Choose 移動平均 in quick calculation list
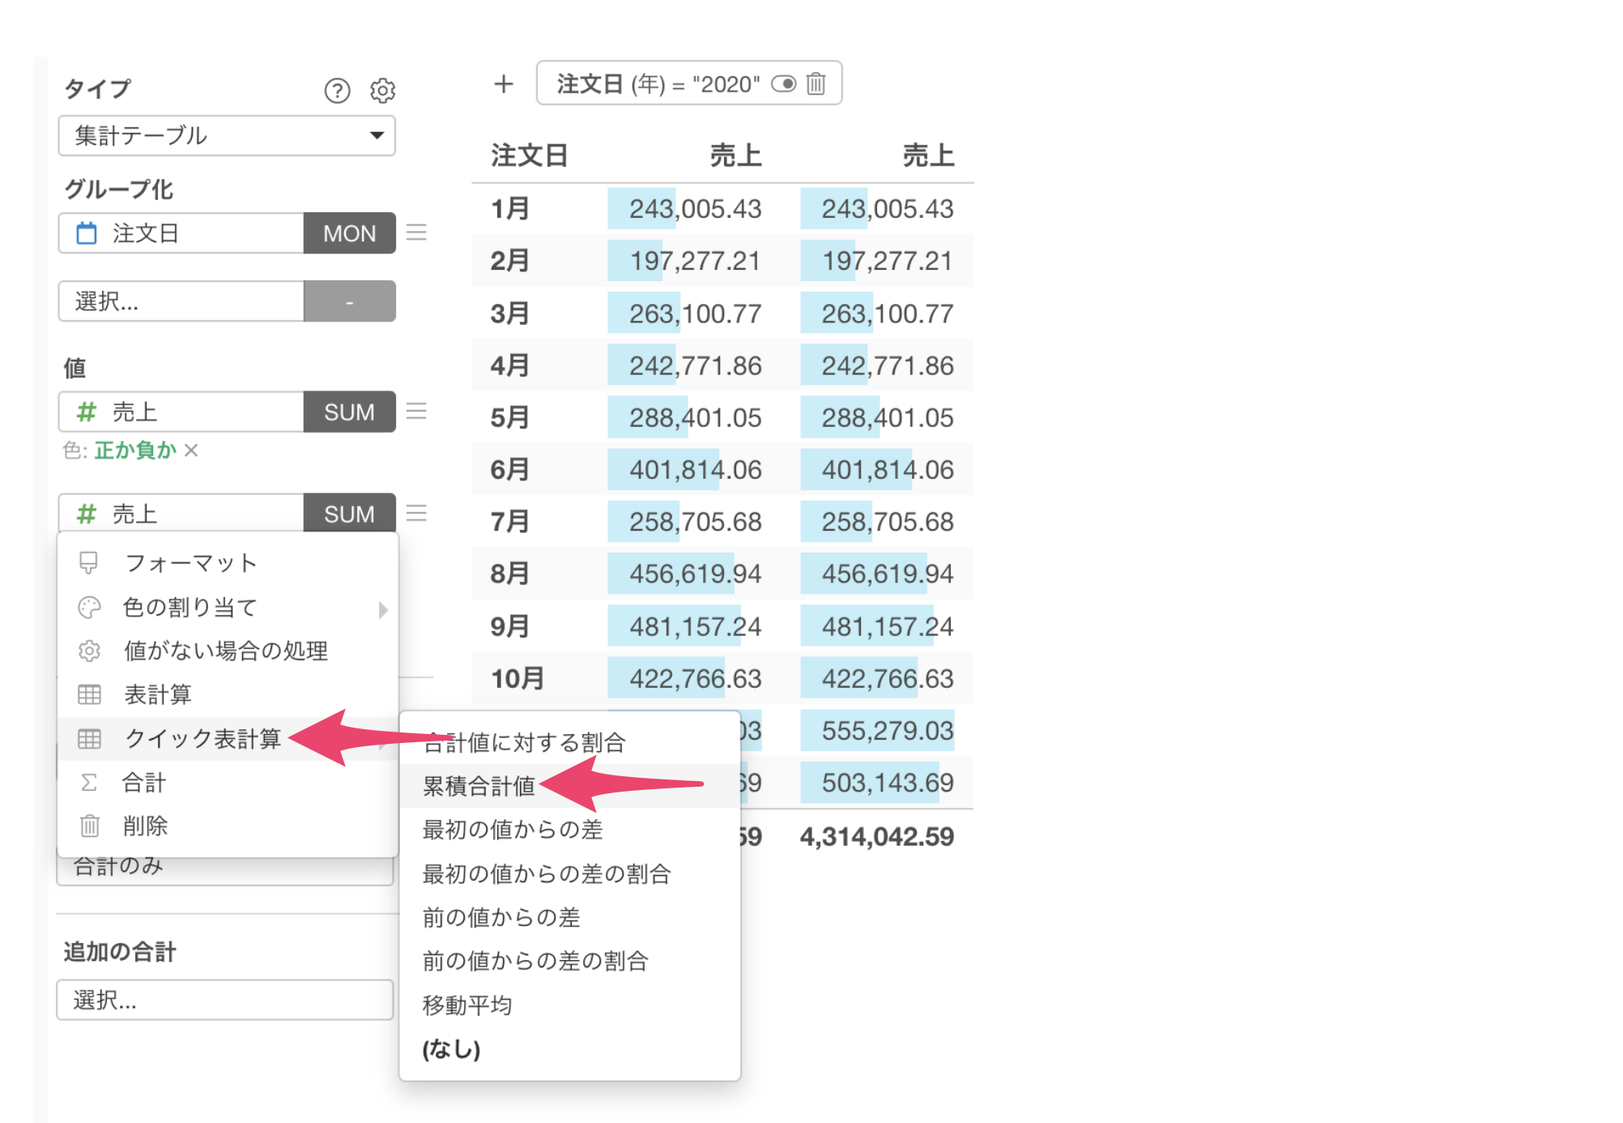The height and width of the screenshot is (1123, 1623). click(x=467, y=1005)
